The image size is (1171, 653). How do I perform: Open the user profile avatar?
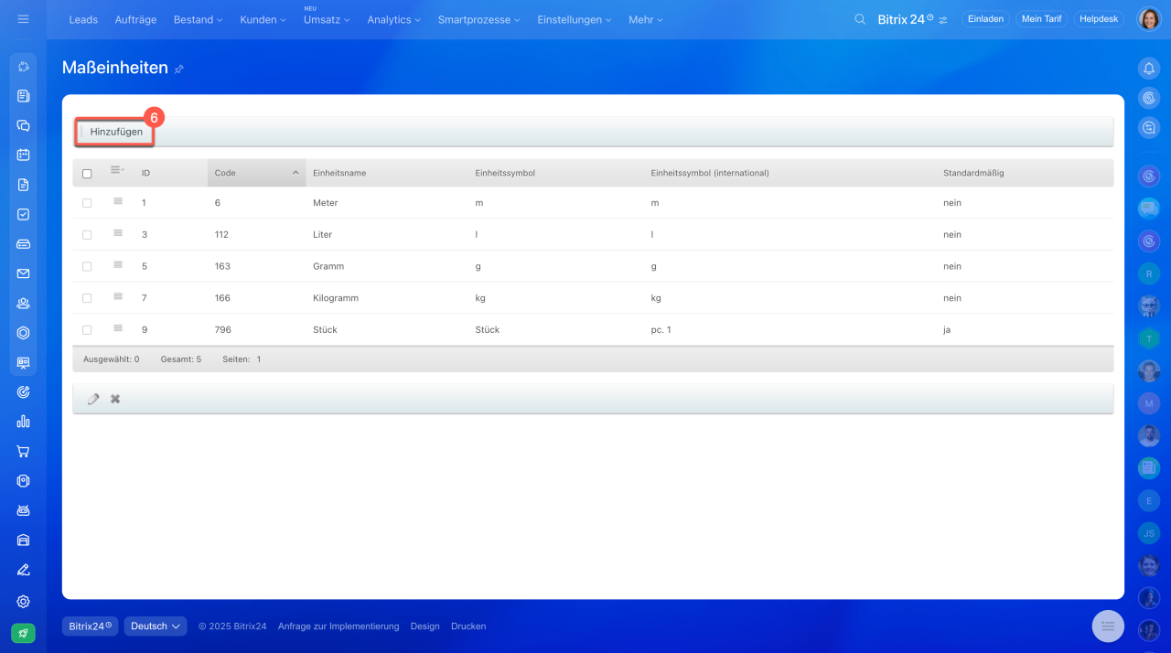pos(1149,19)
